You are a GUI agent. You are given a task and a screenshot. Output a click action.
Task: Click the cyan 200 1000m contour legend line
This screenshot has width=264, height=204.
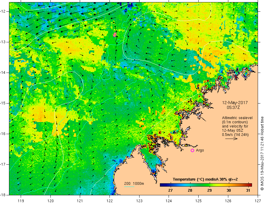(129, 187)
